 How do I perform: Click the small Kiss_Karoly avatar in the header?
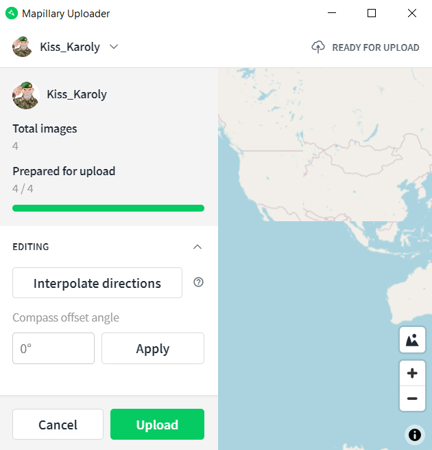22,47
